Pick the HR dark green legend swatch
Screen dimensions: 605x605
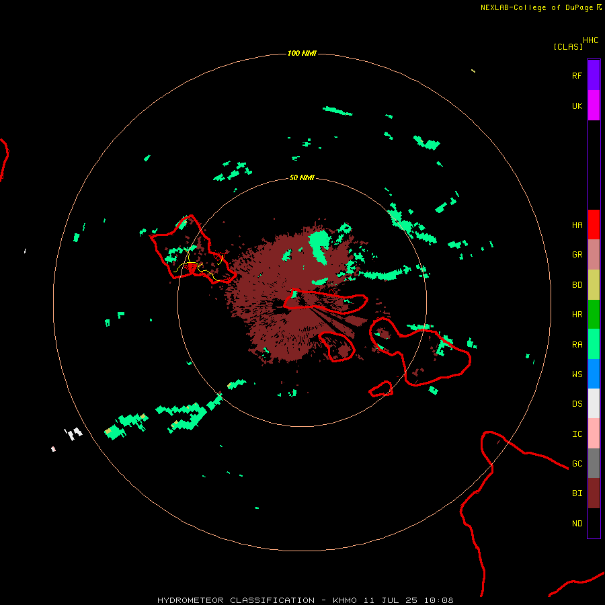594,315
